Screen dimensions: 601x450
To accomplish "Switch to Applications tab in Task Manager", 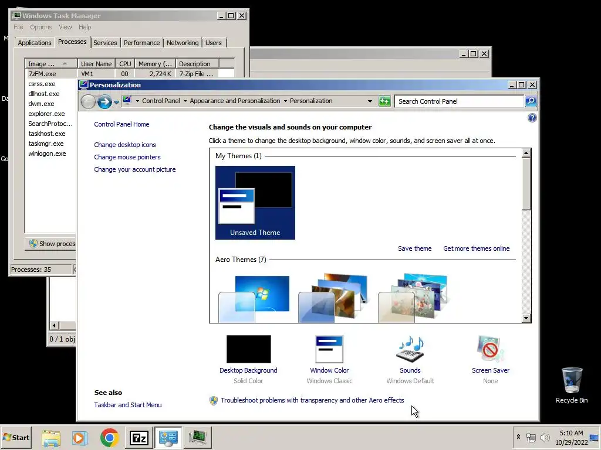I will (x=35, y=43).
